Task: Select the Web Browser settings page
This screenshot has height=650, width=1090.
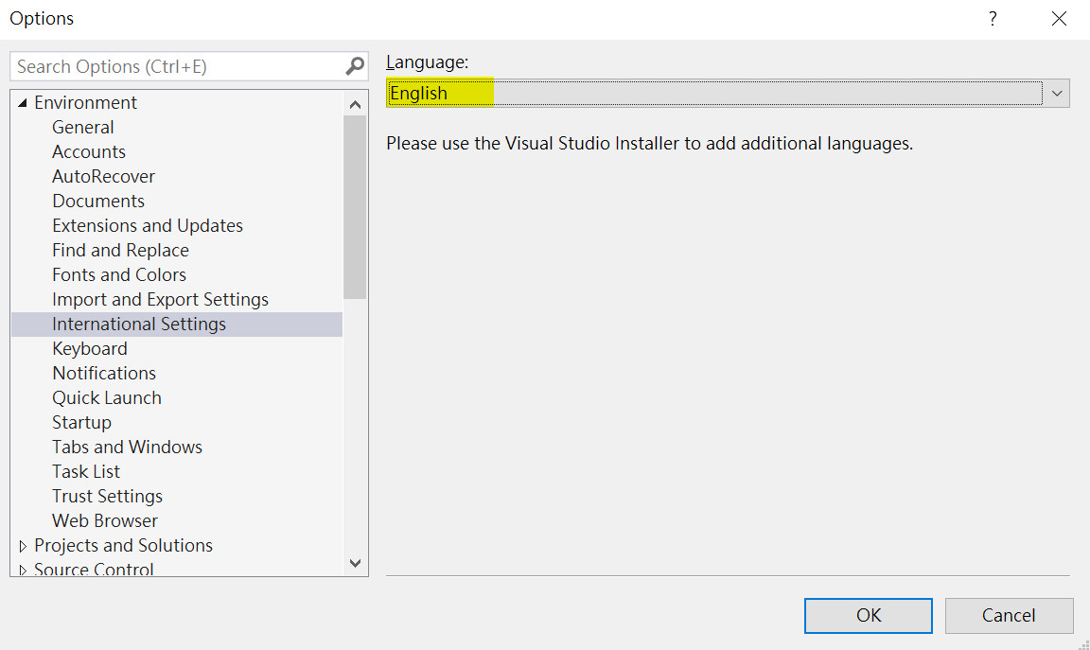Action: point(105,520)
